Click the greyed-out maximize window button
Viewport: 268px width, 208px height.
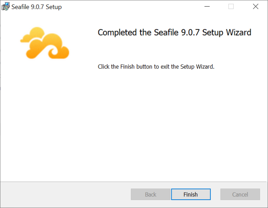(231, 7)
